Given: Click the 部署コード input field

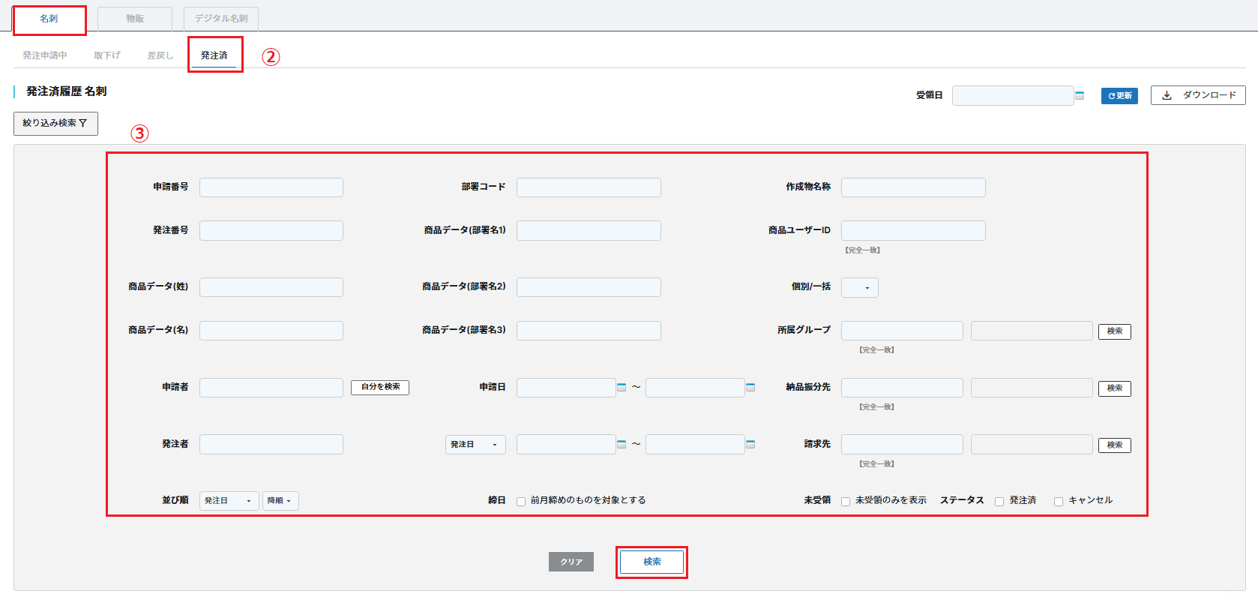Looking at the screenshot, I should pos(589,187).
